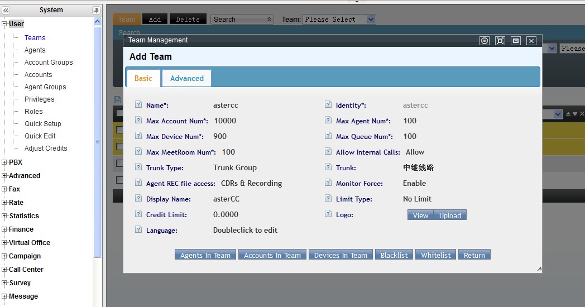The image size is (585, 307).
Task: Click help icon beside Logo
Action: 328,214
